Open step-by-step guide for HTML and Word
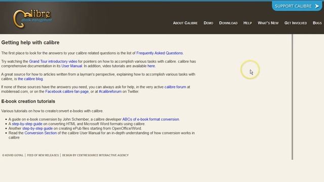324x182 pixels. click(x=27, y=124)
